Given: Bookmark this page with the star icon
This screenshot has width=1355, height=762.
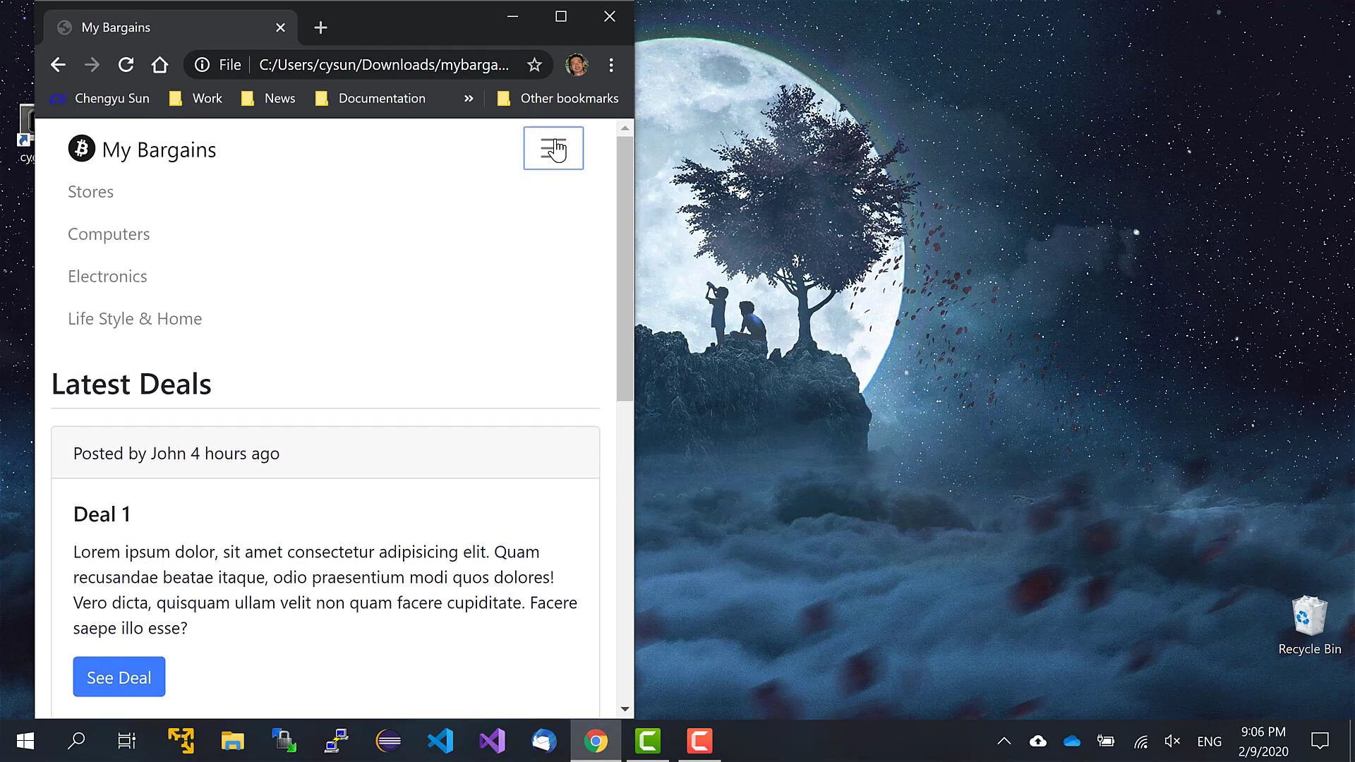Looking at the screenshot, I should tap(534, 65).
